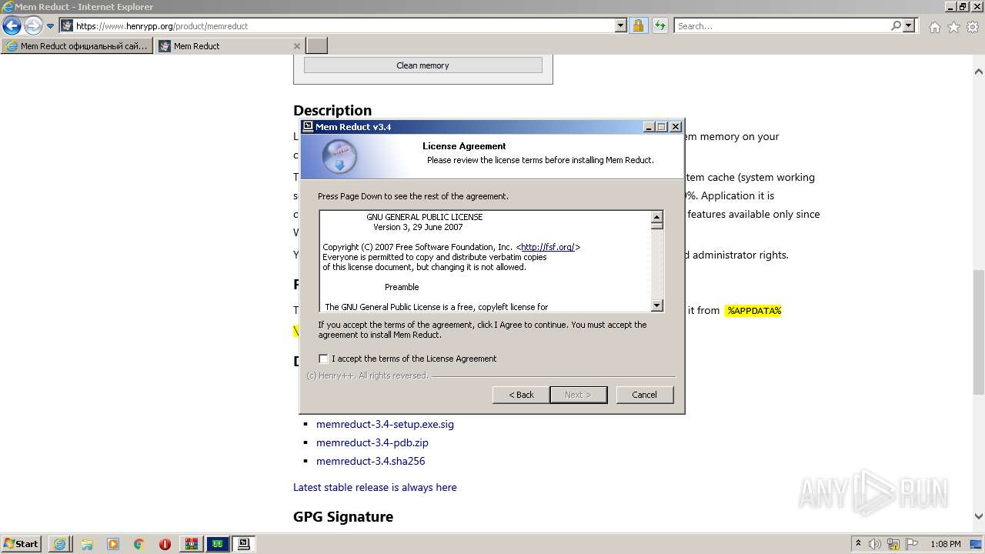Click the "Preamble" line in the license
Image resolution: width=985 pixels, height=554 pixels.
(x=402, y=287)
